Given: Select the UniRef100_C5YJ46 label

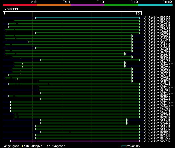Looking at the screenshot, I should tap(157, 75).
